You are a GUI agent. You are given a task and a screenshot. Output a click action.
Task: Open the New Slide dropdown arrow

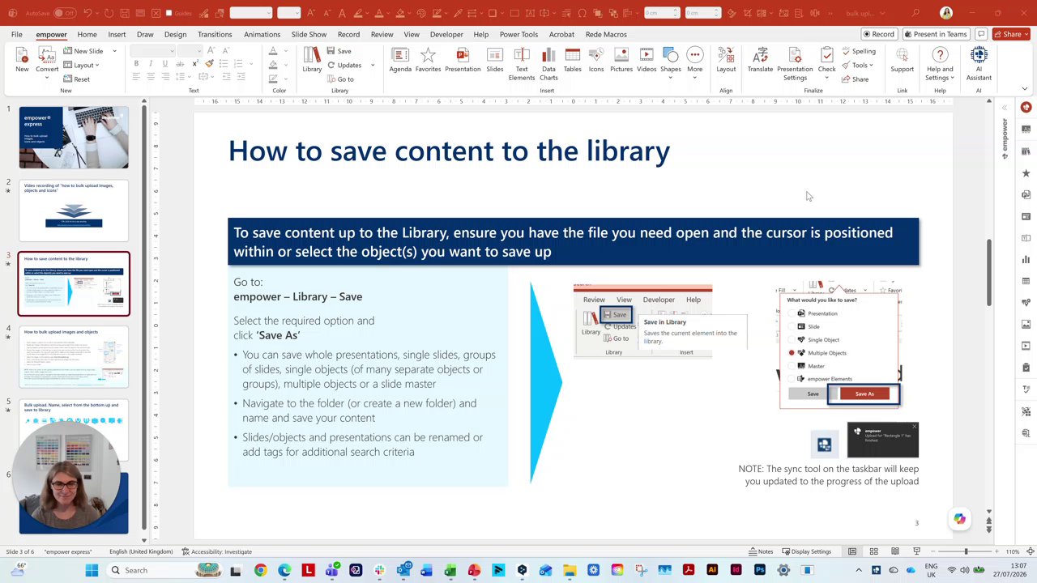[x=114, y=51]
